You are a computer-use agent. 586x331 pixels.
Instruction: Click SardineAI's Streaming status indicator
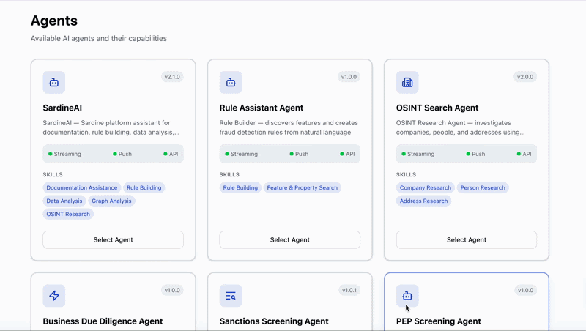point(64,154)
